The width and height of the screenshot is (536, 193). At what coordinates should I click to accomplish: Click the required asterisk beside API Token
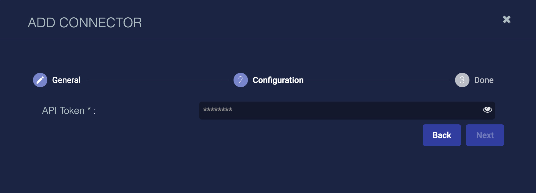[89, 109]
